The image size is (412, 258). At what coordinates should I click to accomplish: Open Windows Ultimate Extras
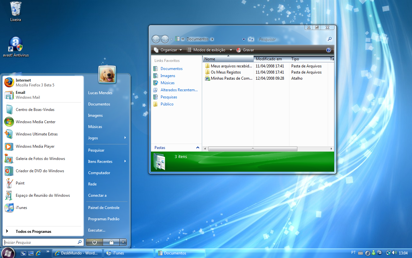tap(43, 134)
